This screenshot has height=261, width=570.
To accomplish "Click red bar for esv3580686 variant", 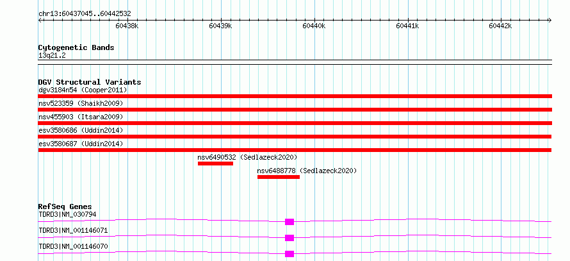I will pos(295,137).
